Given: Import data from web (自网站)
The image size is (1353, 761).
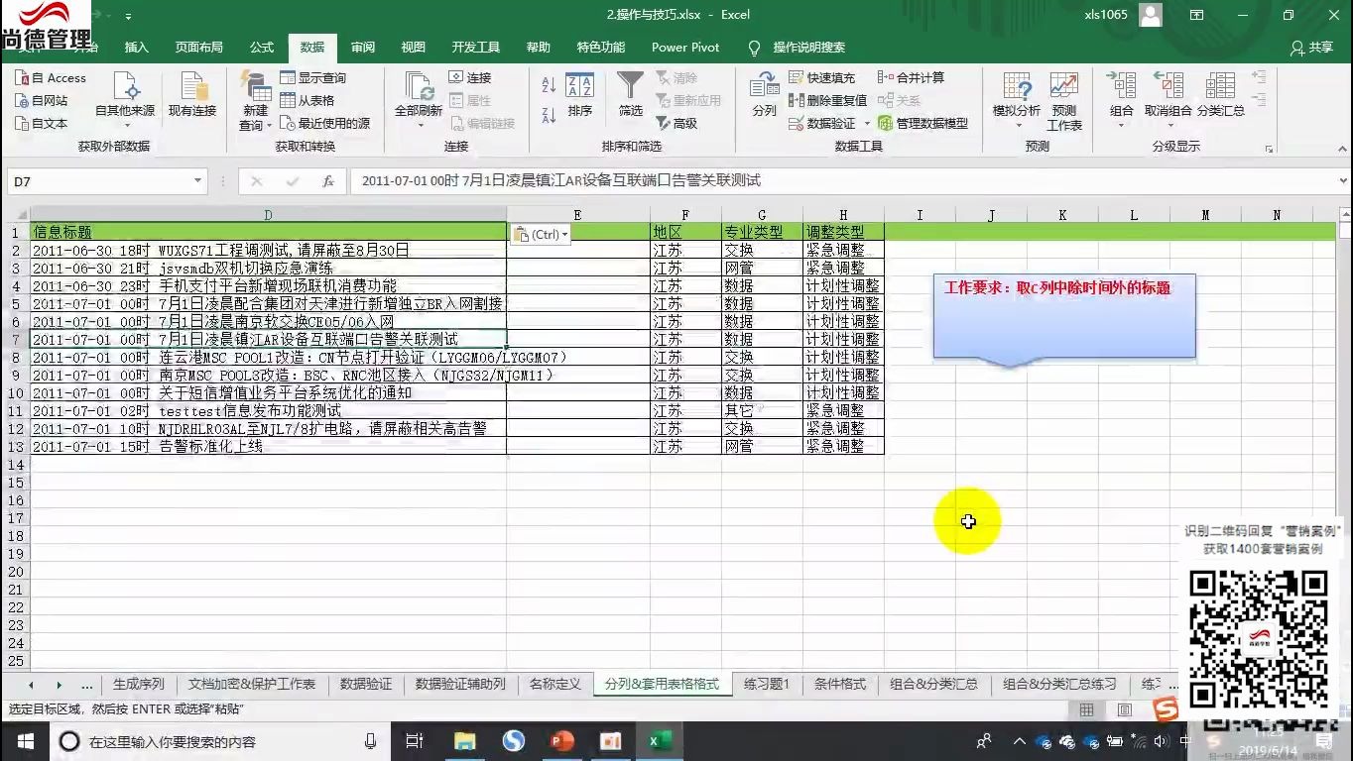Looking at the screenshot, I should [42, 101].
